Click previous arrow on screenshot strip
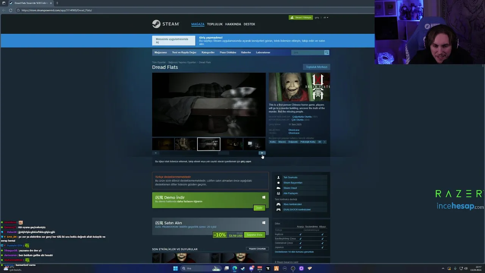The width and height of the screenshot is (485, 273). (155, 153)
